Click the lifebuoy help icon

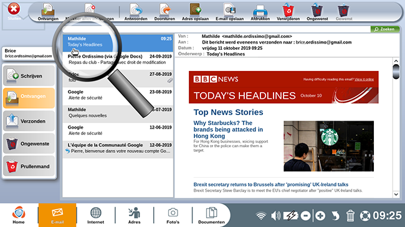click(365, 216)
